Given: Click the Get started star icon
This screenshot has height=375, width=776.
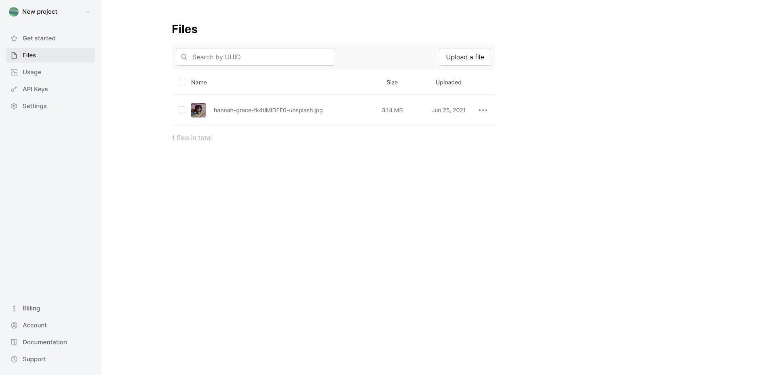Looking at the screenshot, I should click(14, 38).
